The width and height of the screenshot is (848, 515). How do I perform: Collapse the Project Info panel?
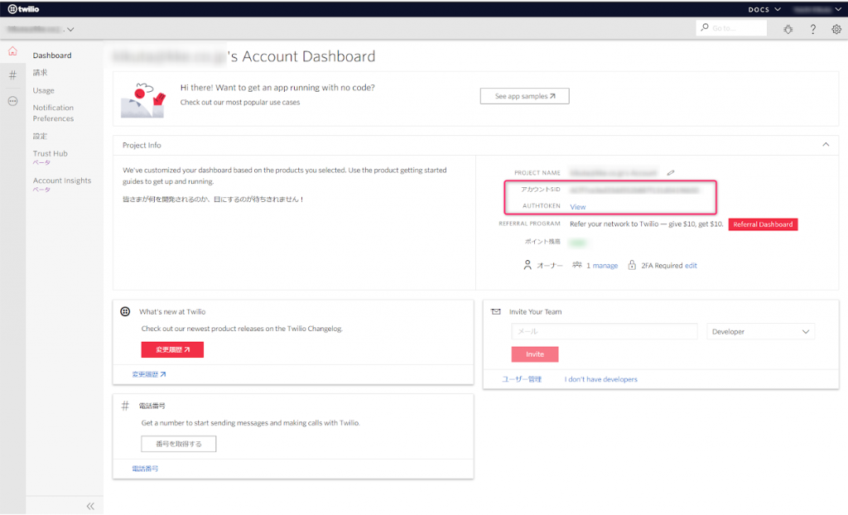coord(826,144)
